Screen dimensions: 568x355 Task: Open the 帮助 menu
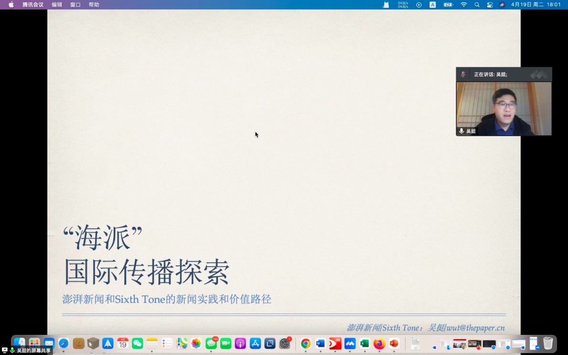click(x=94, y=5)
